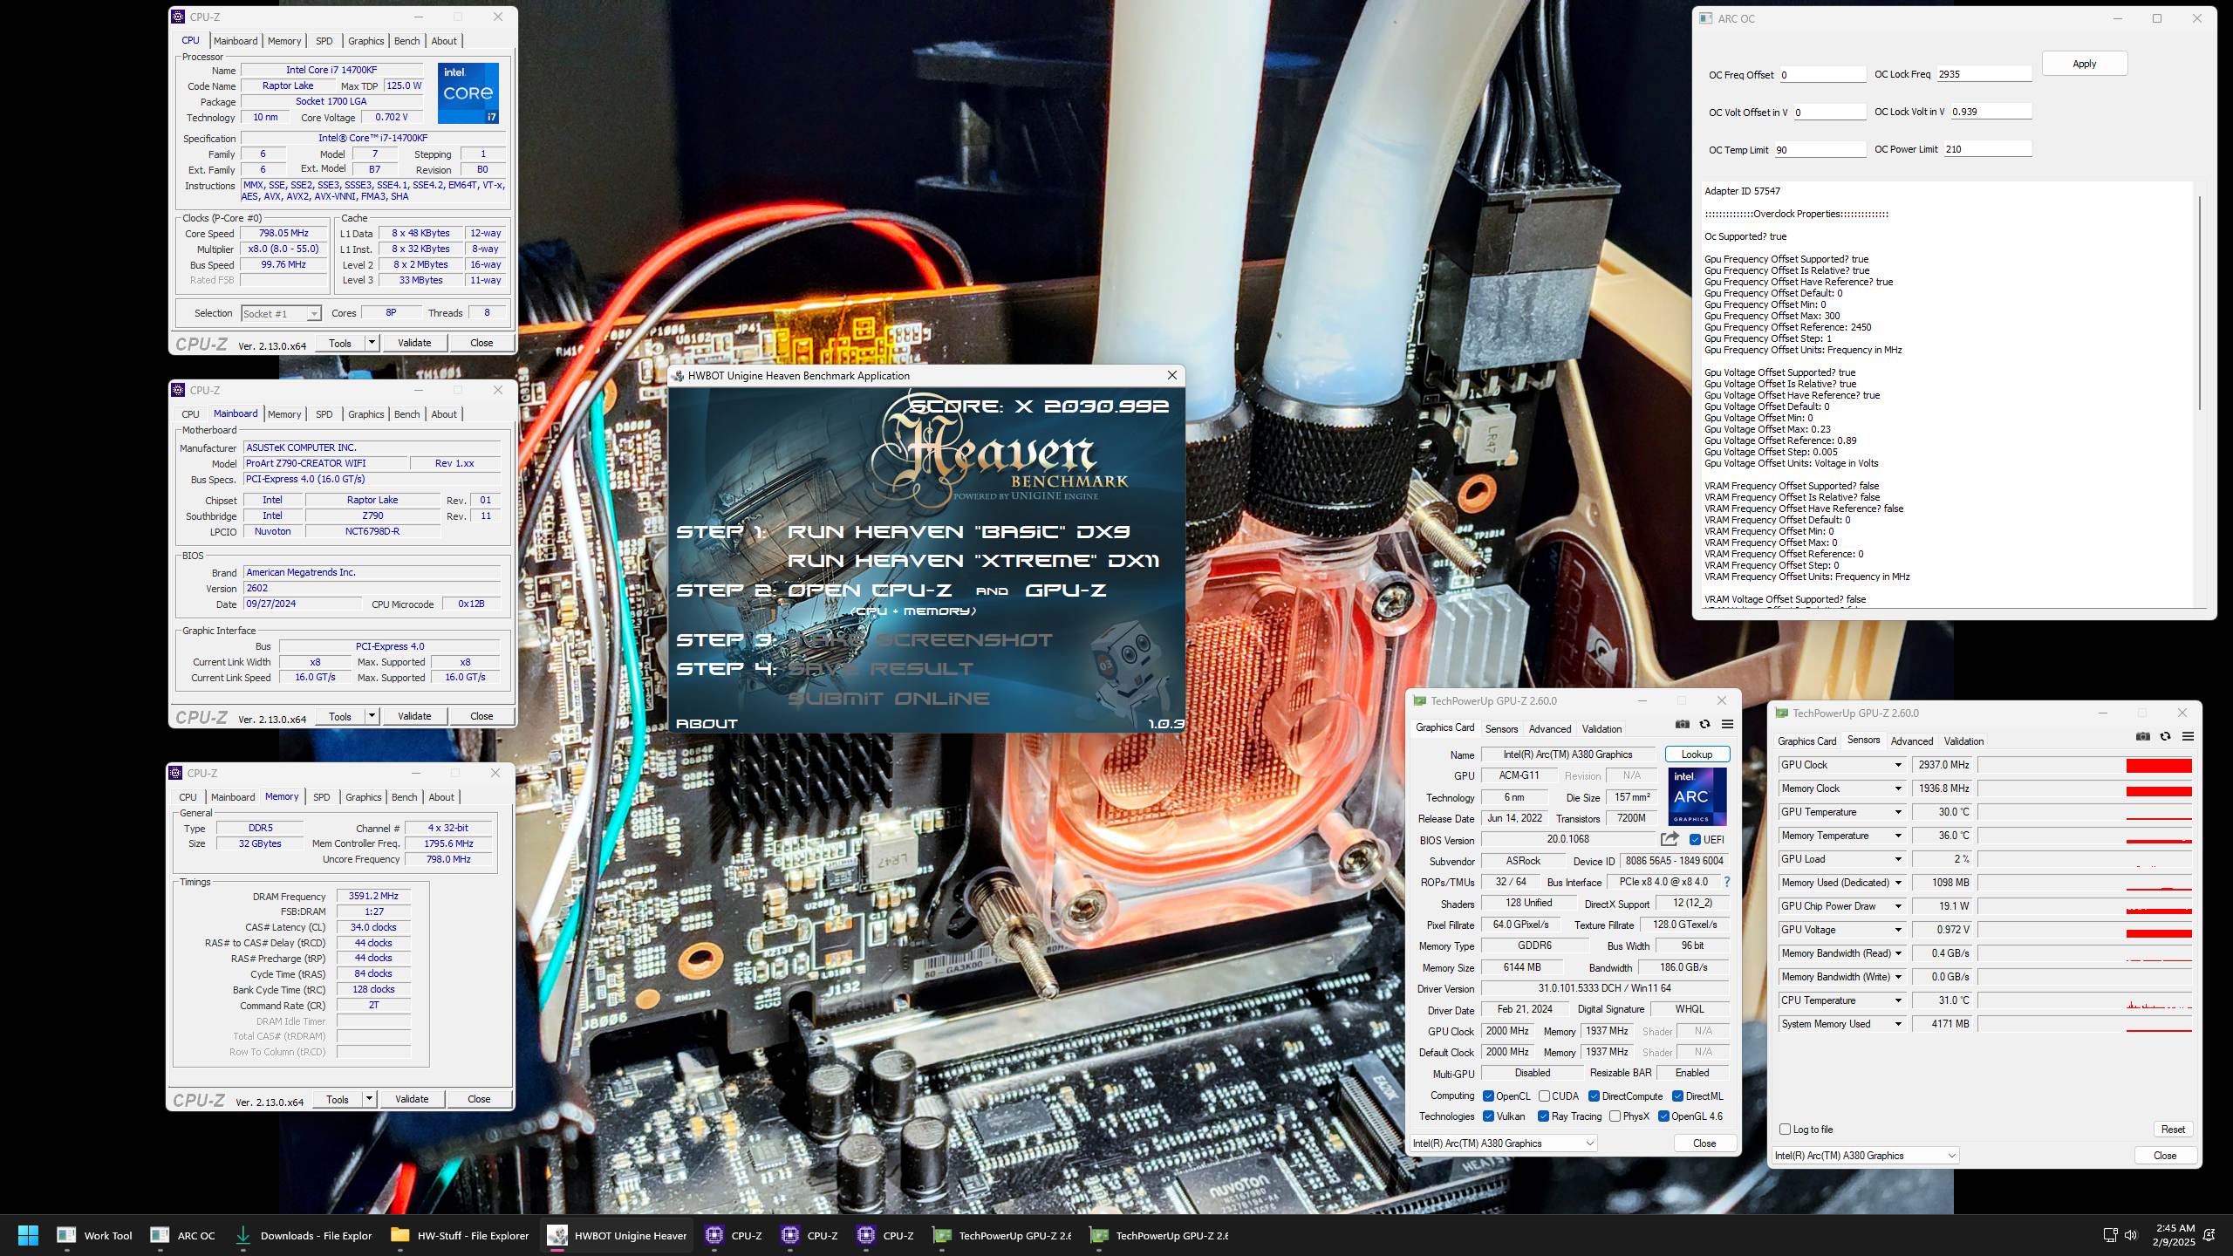
Task: Toggle the DirectML checkbox
Action: (x=1677, y=1096)
